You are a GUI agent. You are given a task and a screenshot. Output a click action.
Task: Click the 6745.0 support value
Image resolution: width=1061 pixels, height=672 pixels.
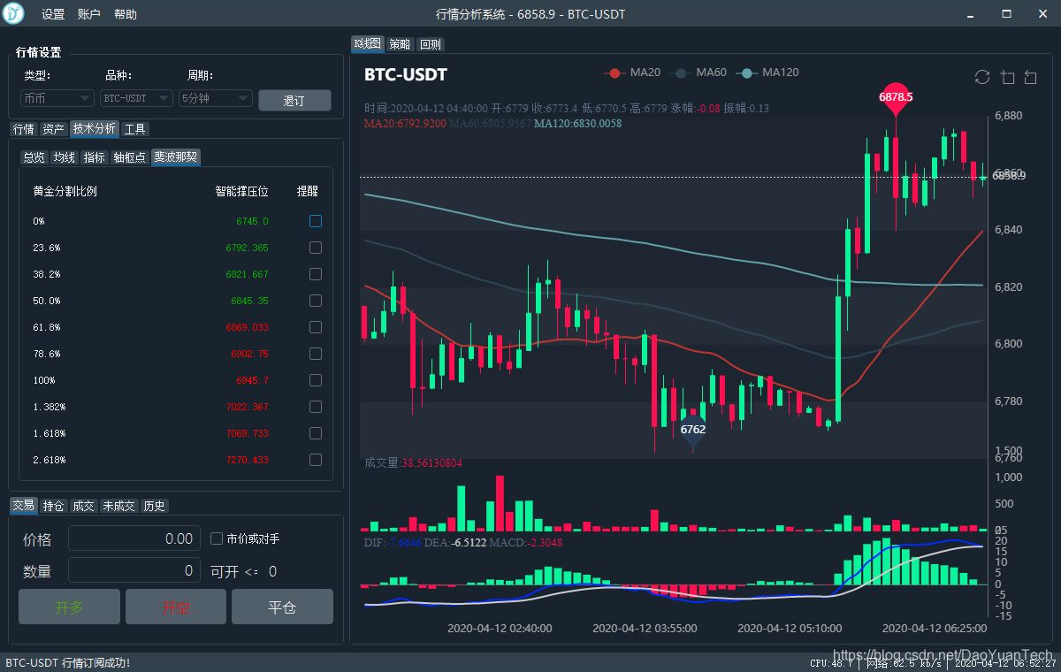pyautogui.click(x=252, y=221)
